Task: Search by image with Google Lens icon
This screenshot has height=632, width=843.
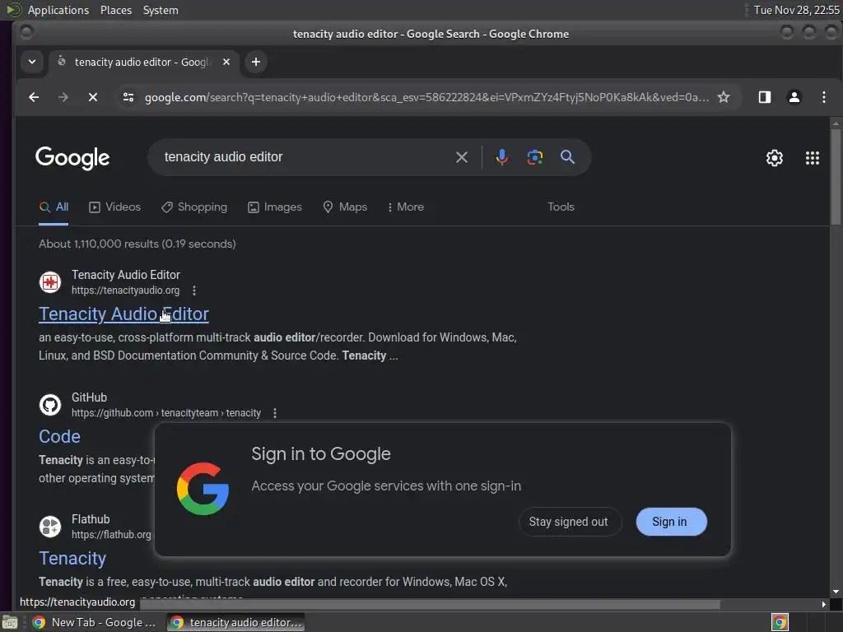Action: [534, 157]
